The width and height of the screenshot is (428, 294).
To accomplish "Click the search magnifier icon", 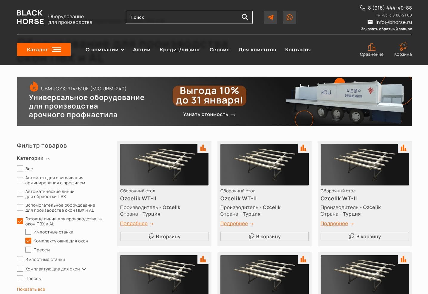I will tap(245, 17).
